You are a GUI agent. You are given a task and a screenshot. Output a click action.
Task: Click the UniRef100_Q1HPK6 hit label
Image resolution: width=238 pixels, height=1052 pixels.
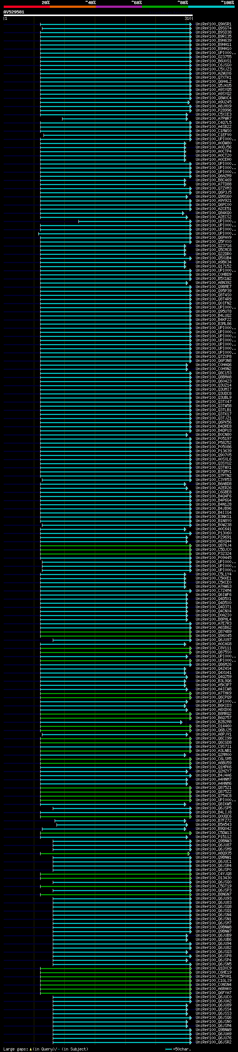[x=213, y=767]
